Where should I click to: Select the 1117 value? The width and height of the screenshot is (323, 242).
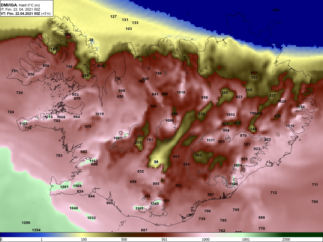tap(139, 208)
